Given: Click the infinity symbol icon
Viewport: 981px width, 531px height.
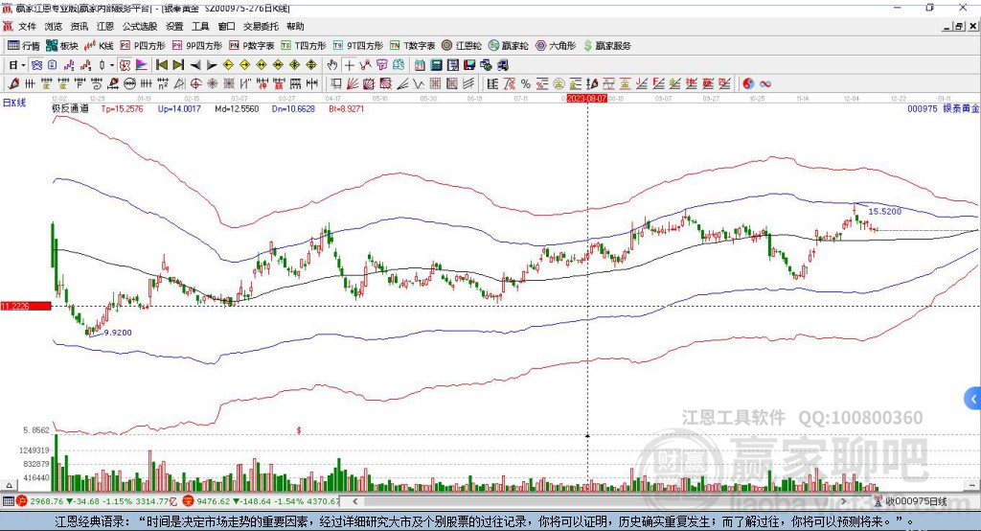Looking at the screenshot, I should coord(764,83).
